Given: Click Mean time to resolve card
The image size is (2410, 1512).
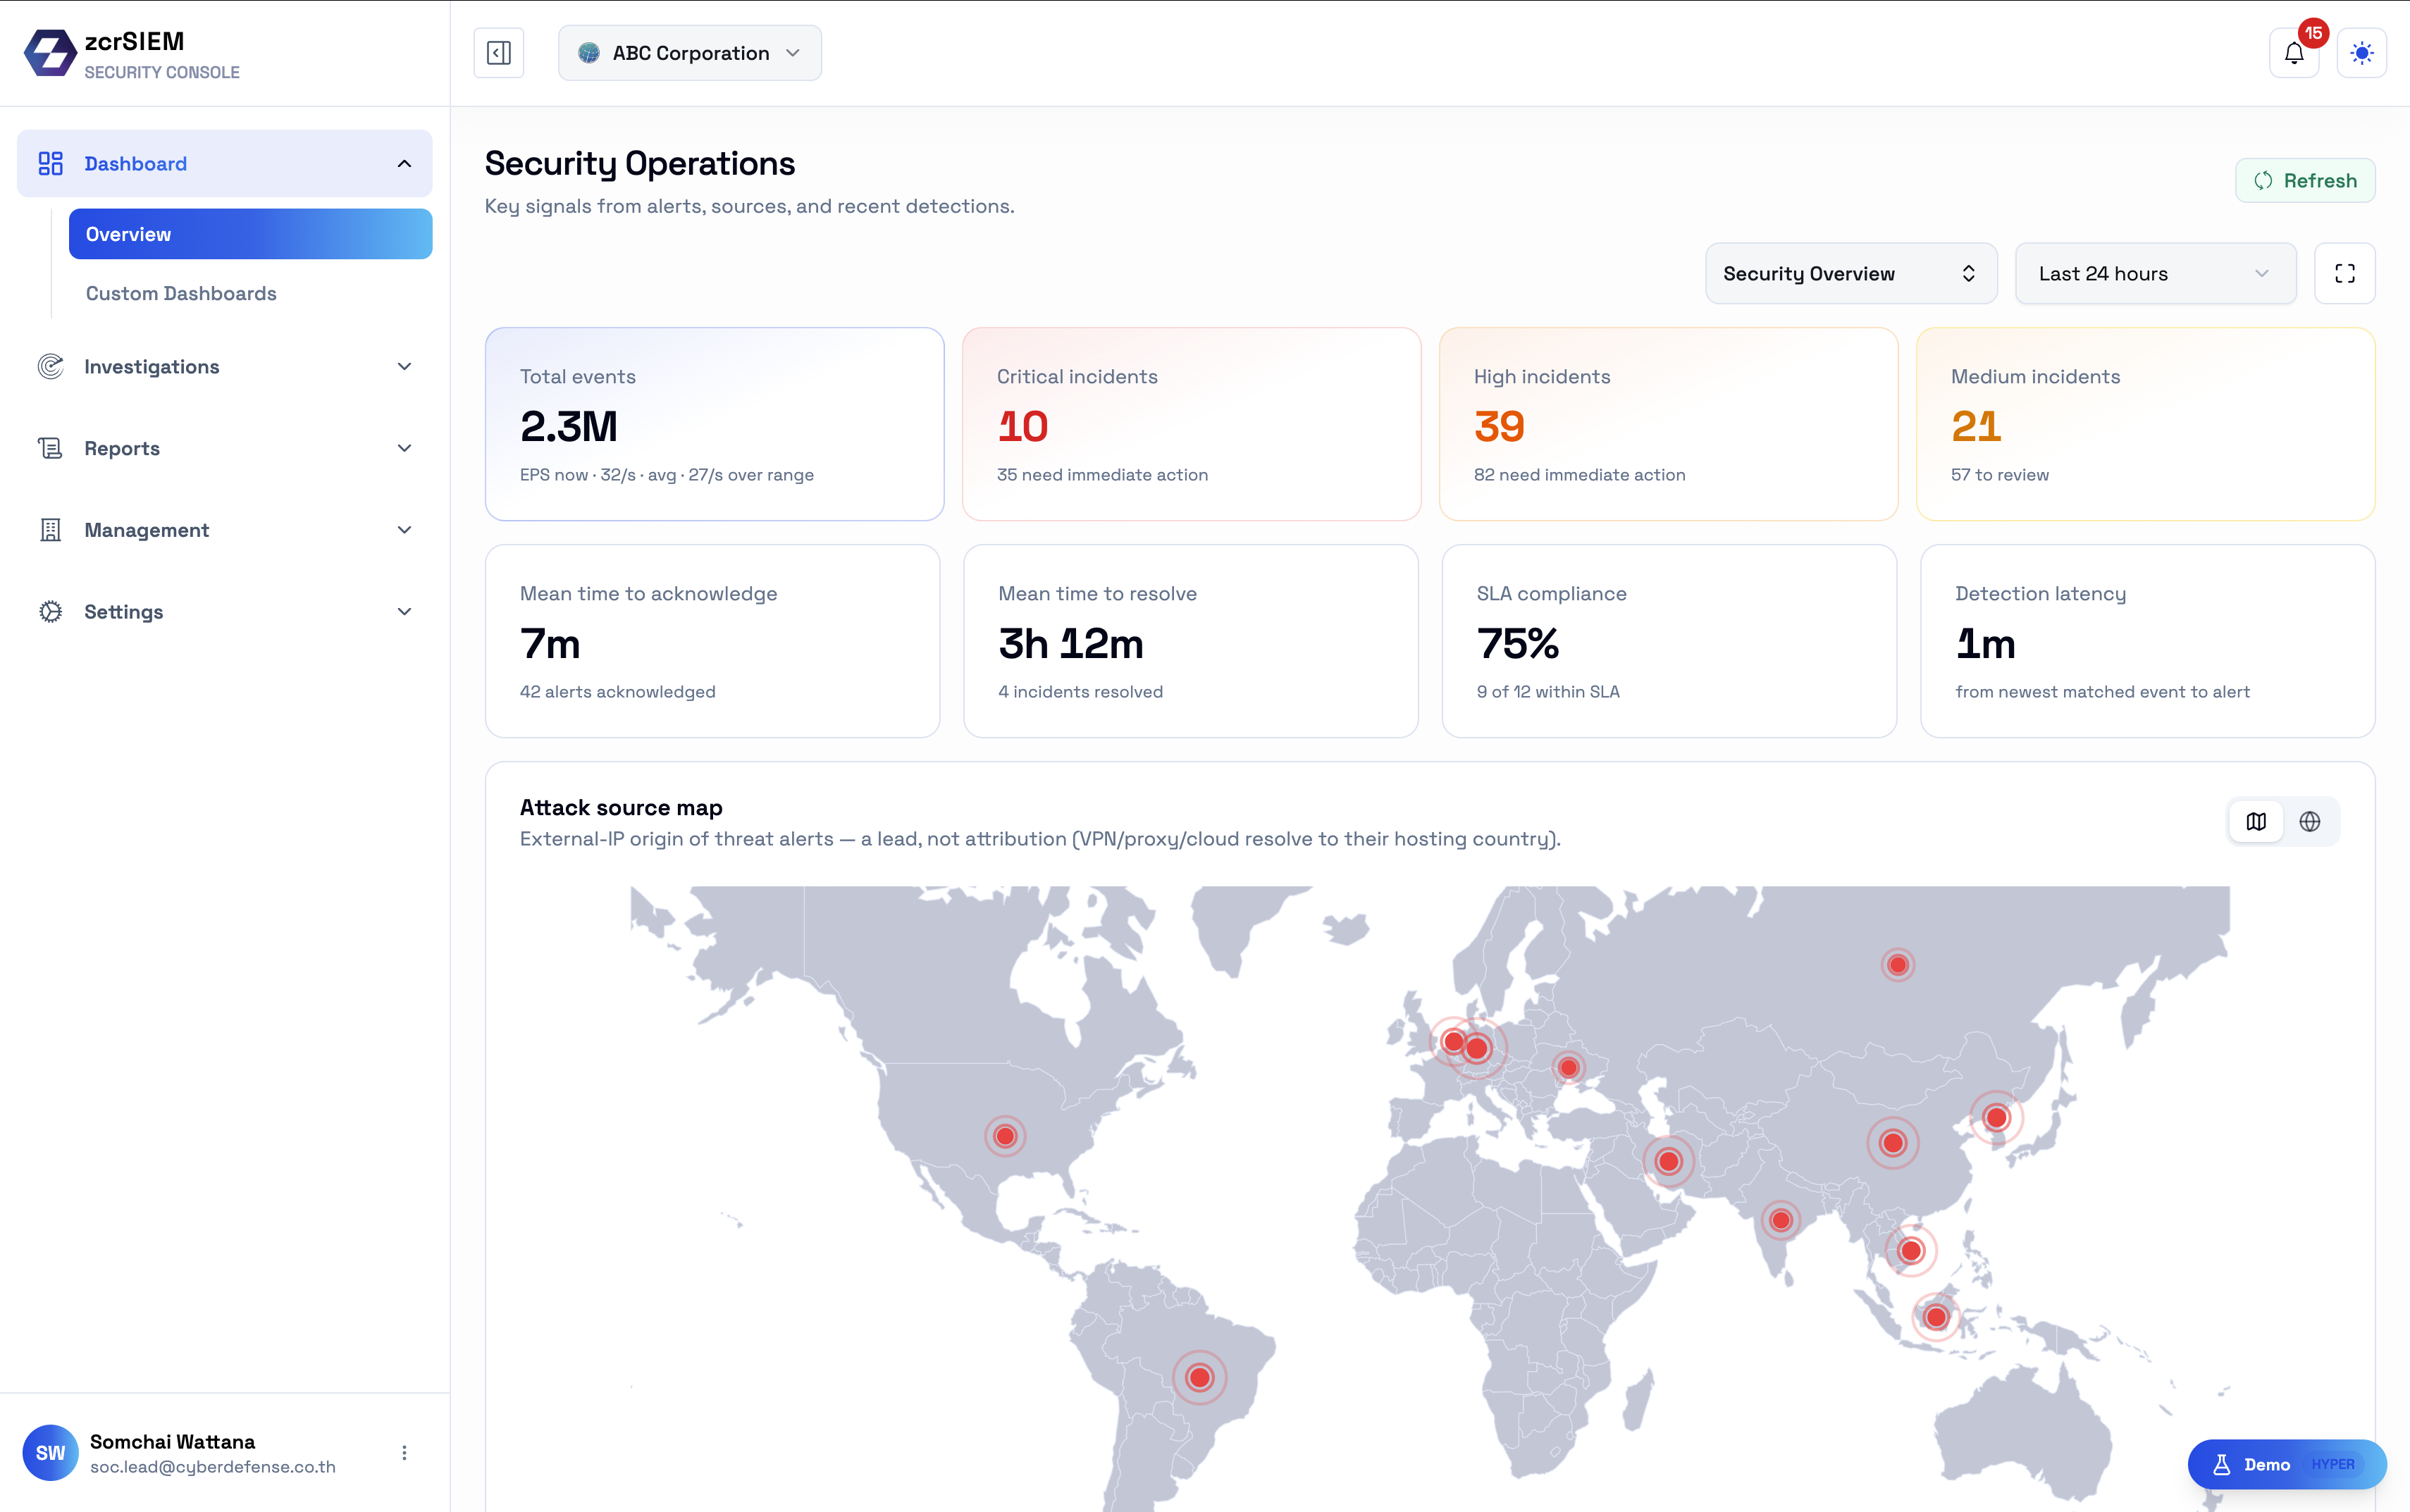Looking at the screenshot, I should click(1191, 641).
